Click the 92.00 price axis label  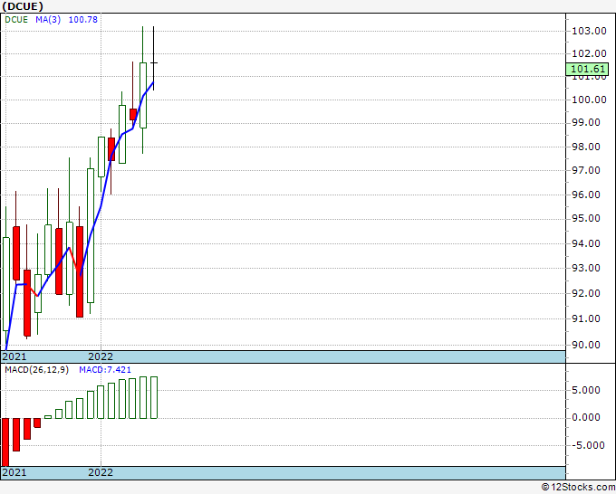[x=586, y=293]
